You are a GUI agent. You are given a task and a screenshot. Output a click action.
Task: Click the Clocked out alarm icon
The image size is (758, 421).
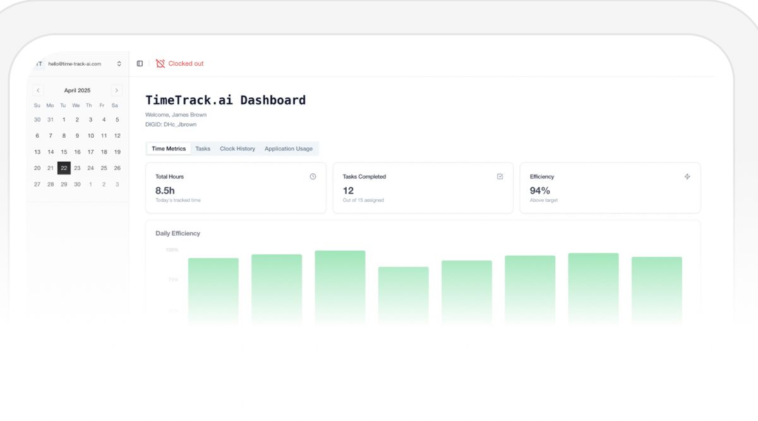[x=160, y=64]
